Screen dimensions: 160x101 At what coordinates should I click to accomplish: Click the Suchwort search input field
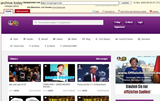tap(68, 23)
